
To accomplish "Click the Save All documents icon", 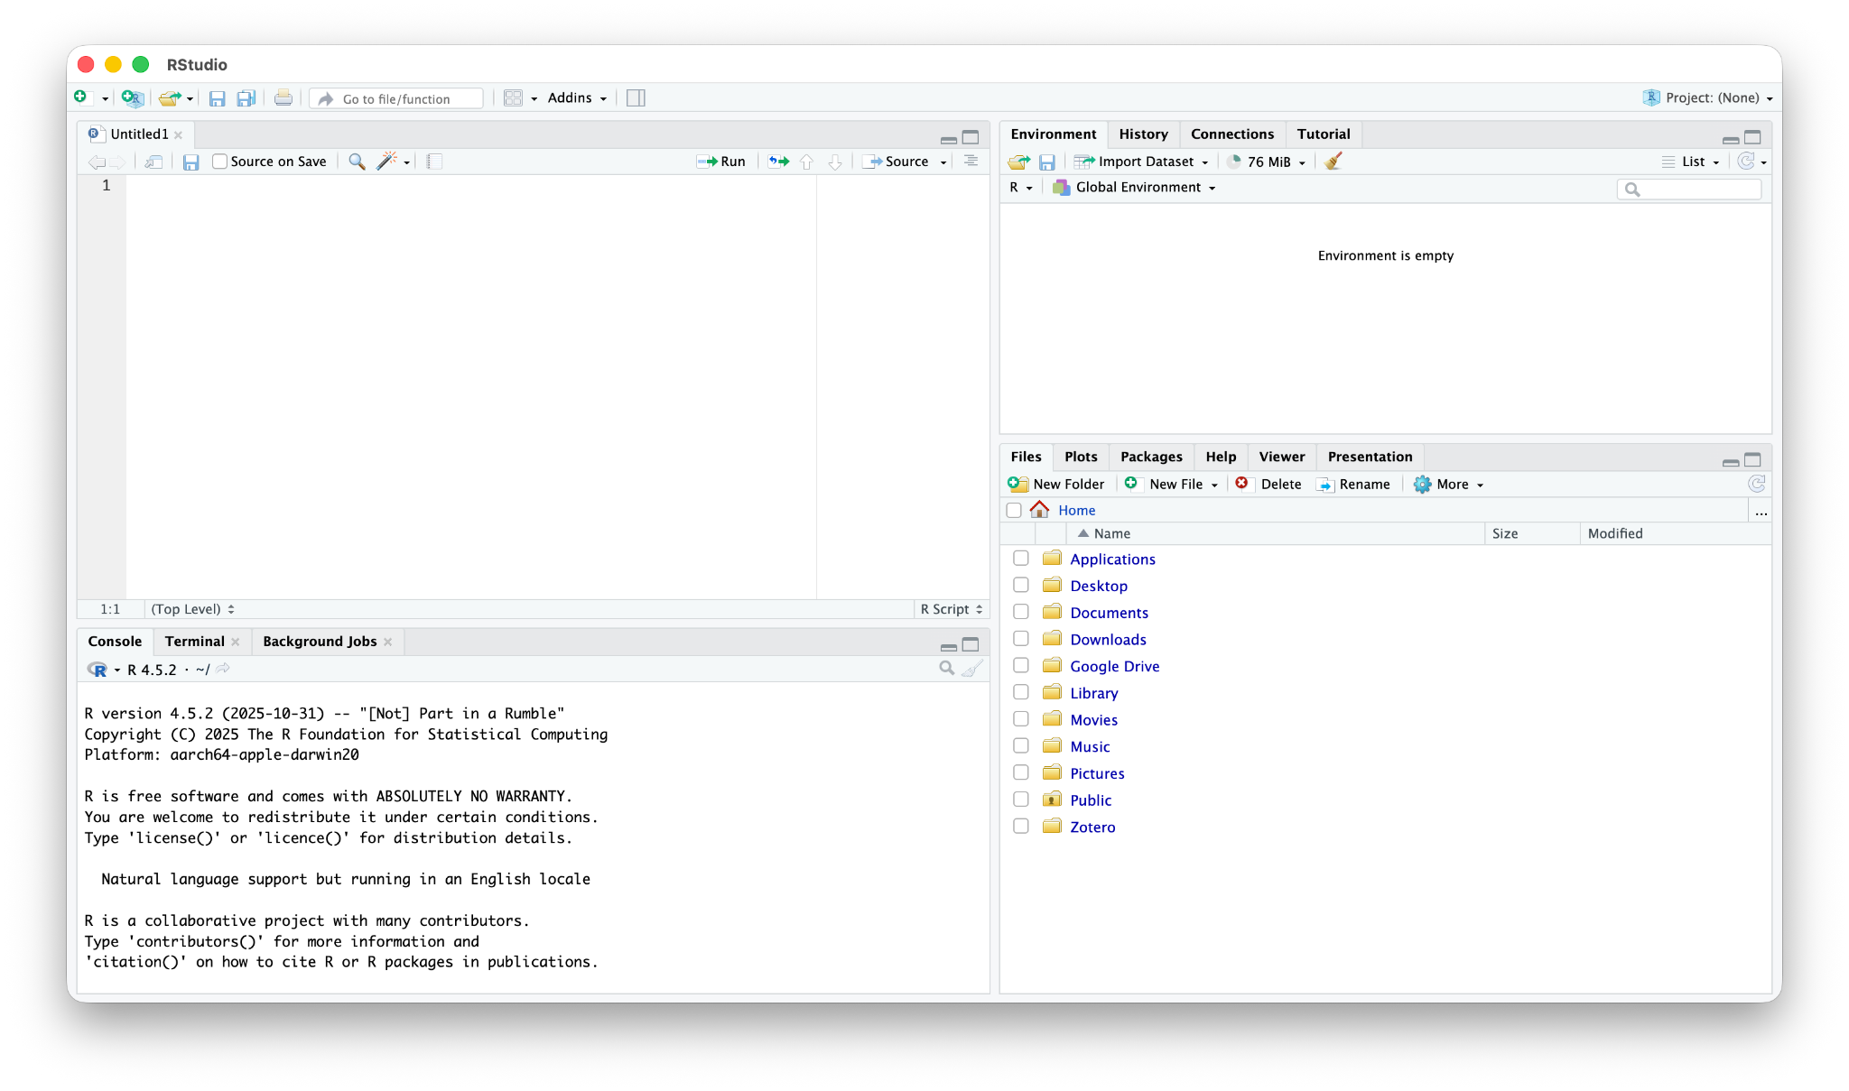I will point(246,97).
